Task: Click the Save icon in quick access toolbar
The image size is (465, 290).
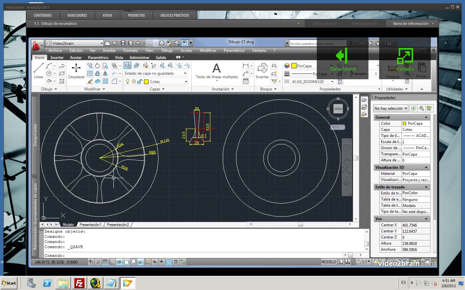Action: pyautogui.click(x=123, y=43)
